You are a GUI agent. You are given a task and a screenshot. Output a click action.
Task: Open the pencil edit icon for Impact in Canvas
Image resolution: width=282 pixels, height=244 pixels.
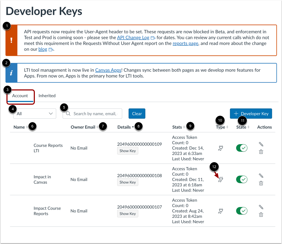pos(261,176)
